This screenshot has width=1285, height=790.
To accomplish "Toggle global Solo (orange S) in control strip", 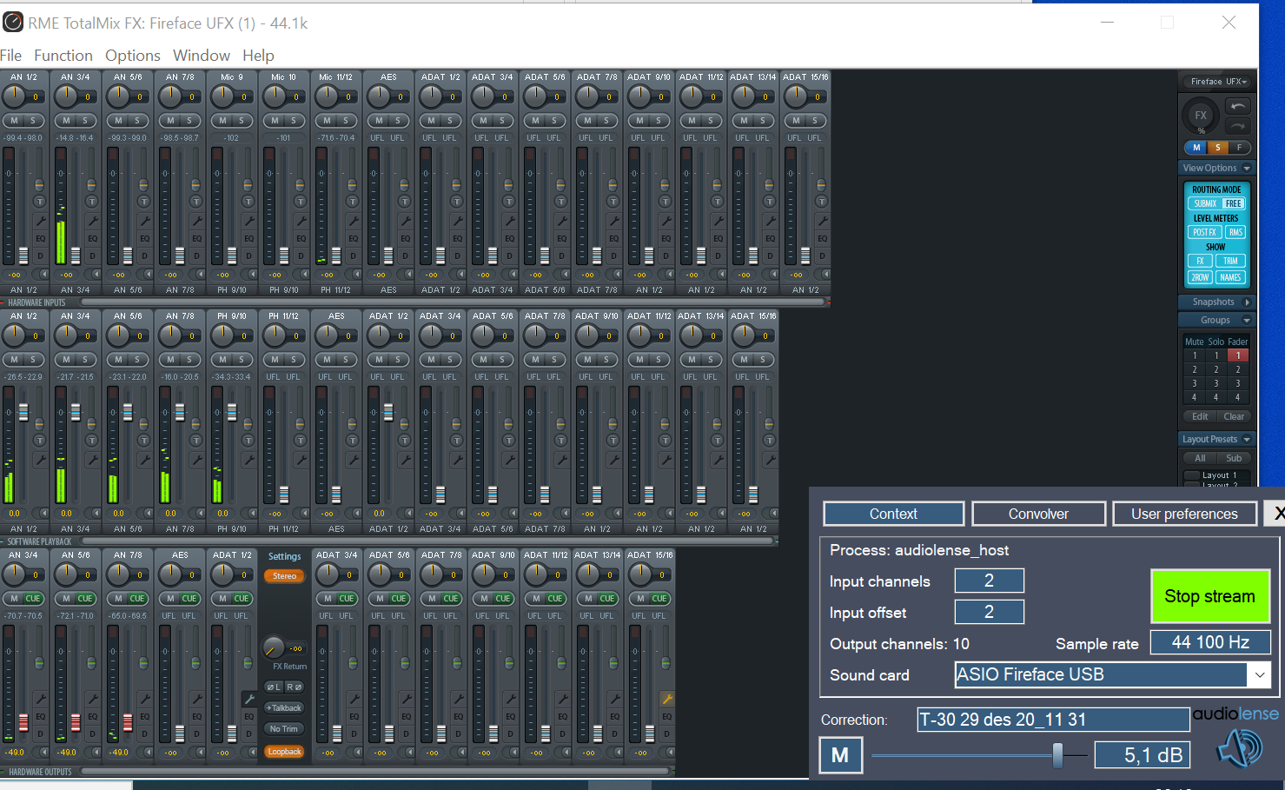I will coord(1217,147).
